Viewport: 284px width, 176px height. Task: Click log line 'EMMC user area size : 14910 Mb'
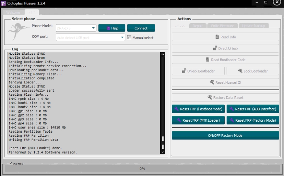[x=37, y=127]
